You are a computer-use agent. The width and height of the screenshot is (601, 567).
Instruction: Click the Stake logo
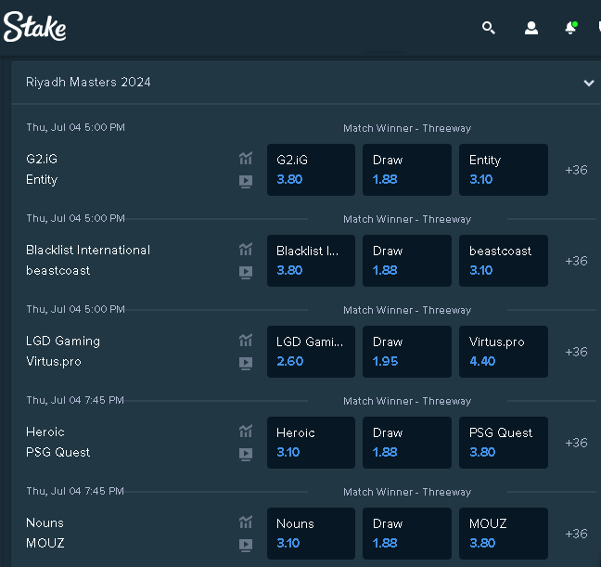coord(34,27)
